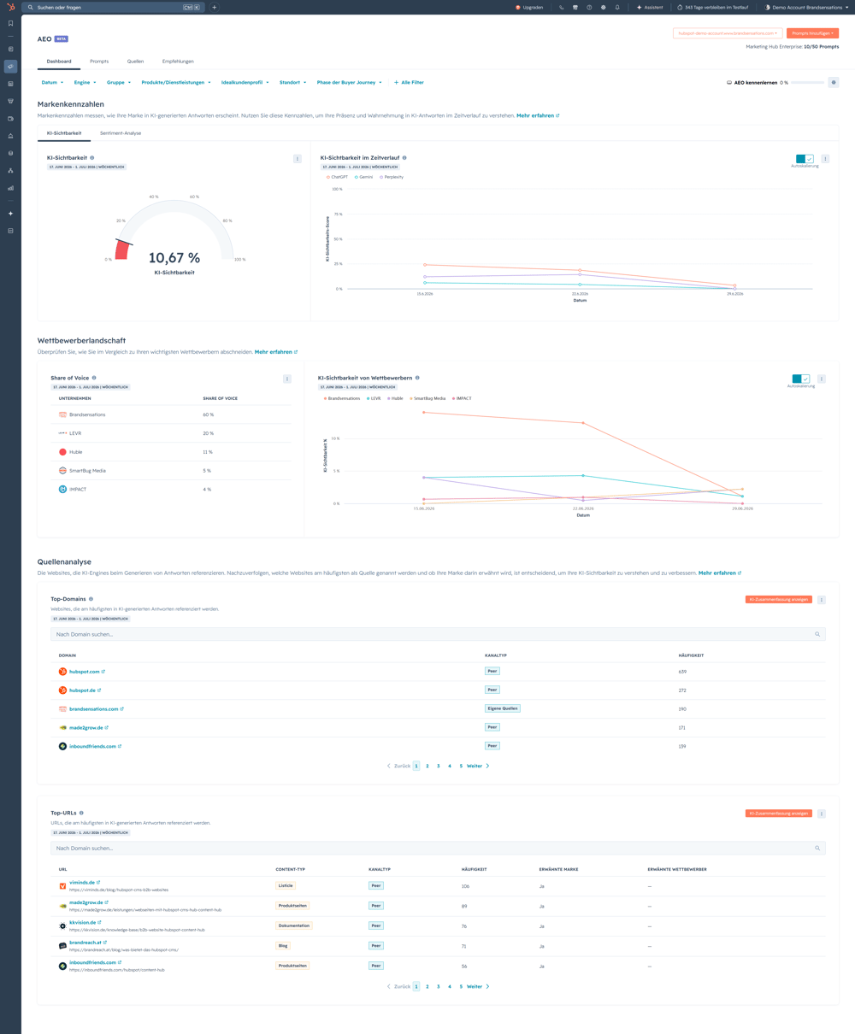This screenshot has width=855, height=1034.
Task: Switch to the Quellen tab
Action: tap(135, 62)
